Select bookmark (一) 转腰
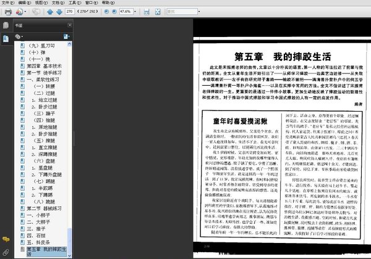Image resolution: width=371 pixels, height=259 pixels. 44,86
